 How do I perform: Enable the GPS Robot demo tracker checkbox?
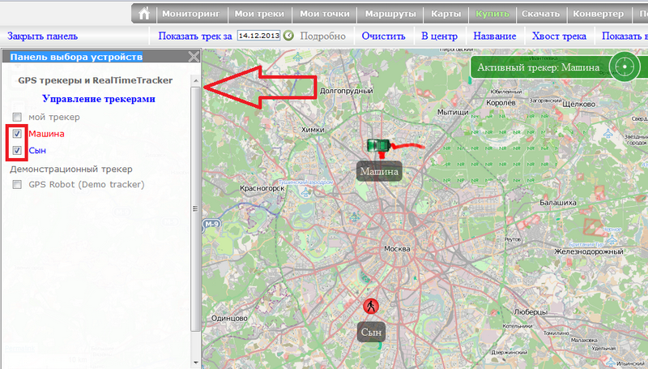(17, 185)
